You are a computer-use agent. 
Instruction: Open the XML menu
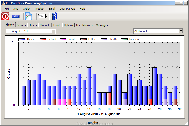point(16,9)
